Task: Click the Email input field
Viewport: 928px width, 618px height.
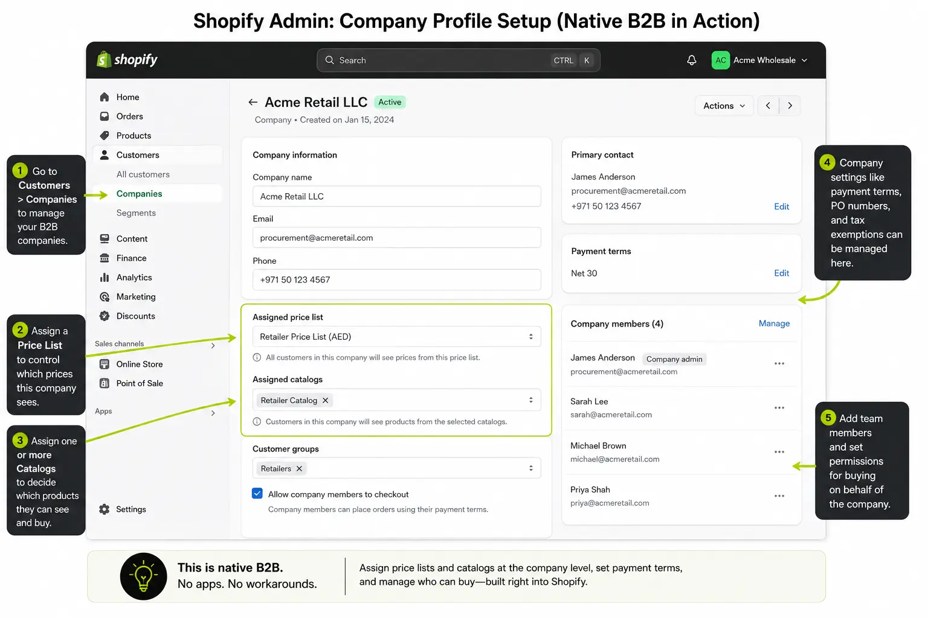Action: (396, 238)
